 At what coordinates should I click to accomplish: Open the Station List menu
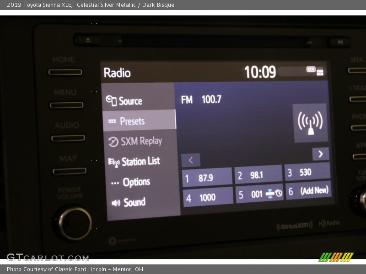pos(140,161)
